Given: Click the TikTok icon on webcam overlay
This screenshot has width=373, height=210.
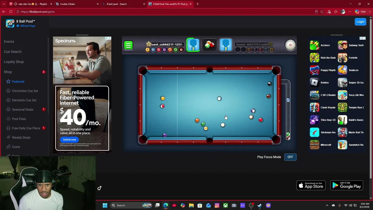Looking at the screenshot, I should pos(99,188).
